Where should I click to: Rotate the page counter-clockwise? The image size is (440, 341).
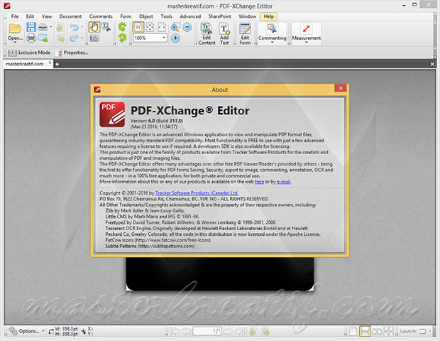122,27
